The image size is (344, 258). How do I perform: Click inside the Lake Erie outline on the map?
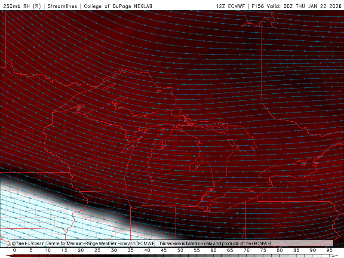235,197
